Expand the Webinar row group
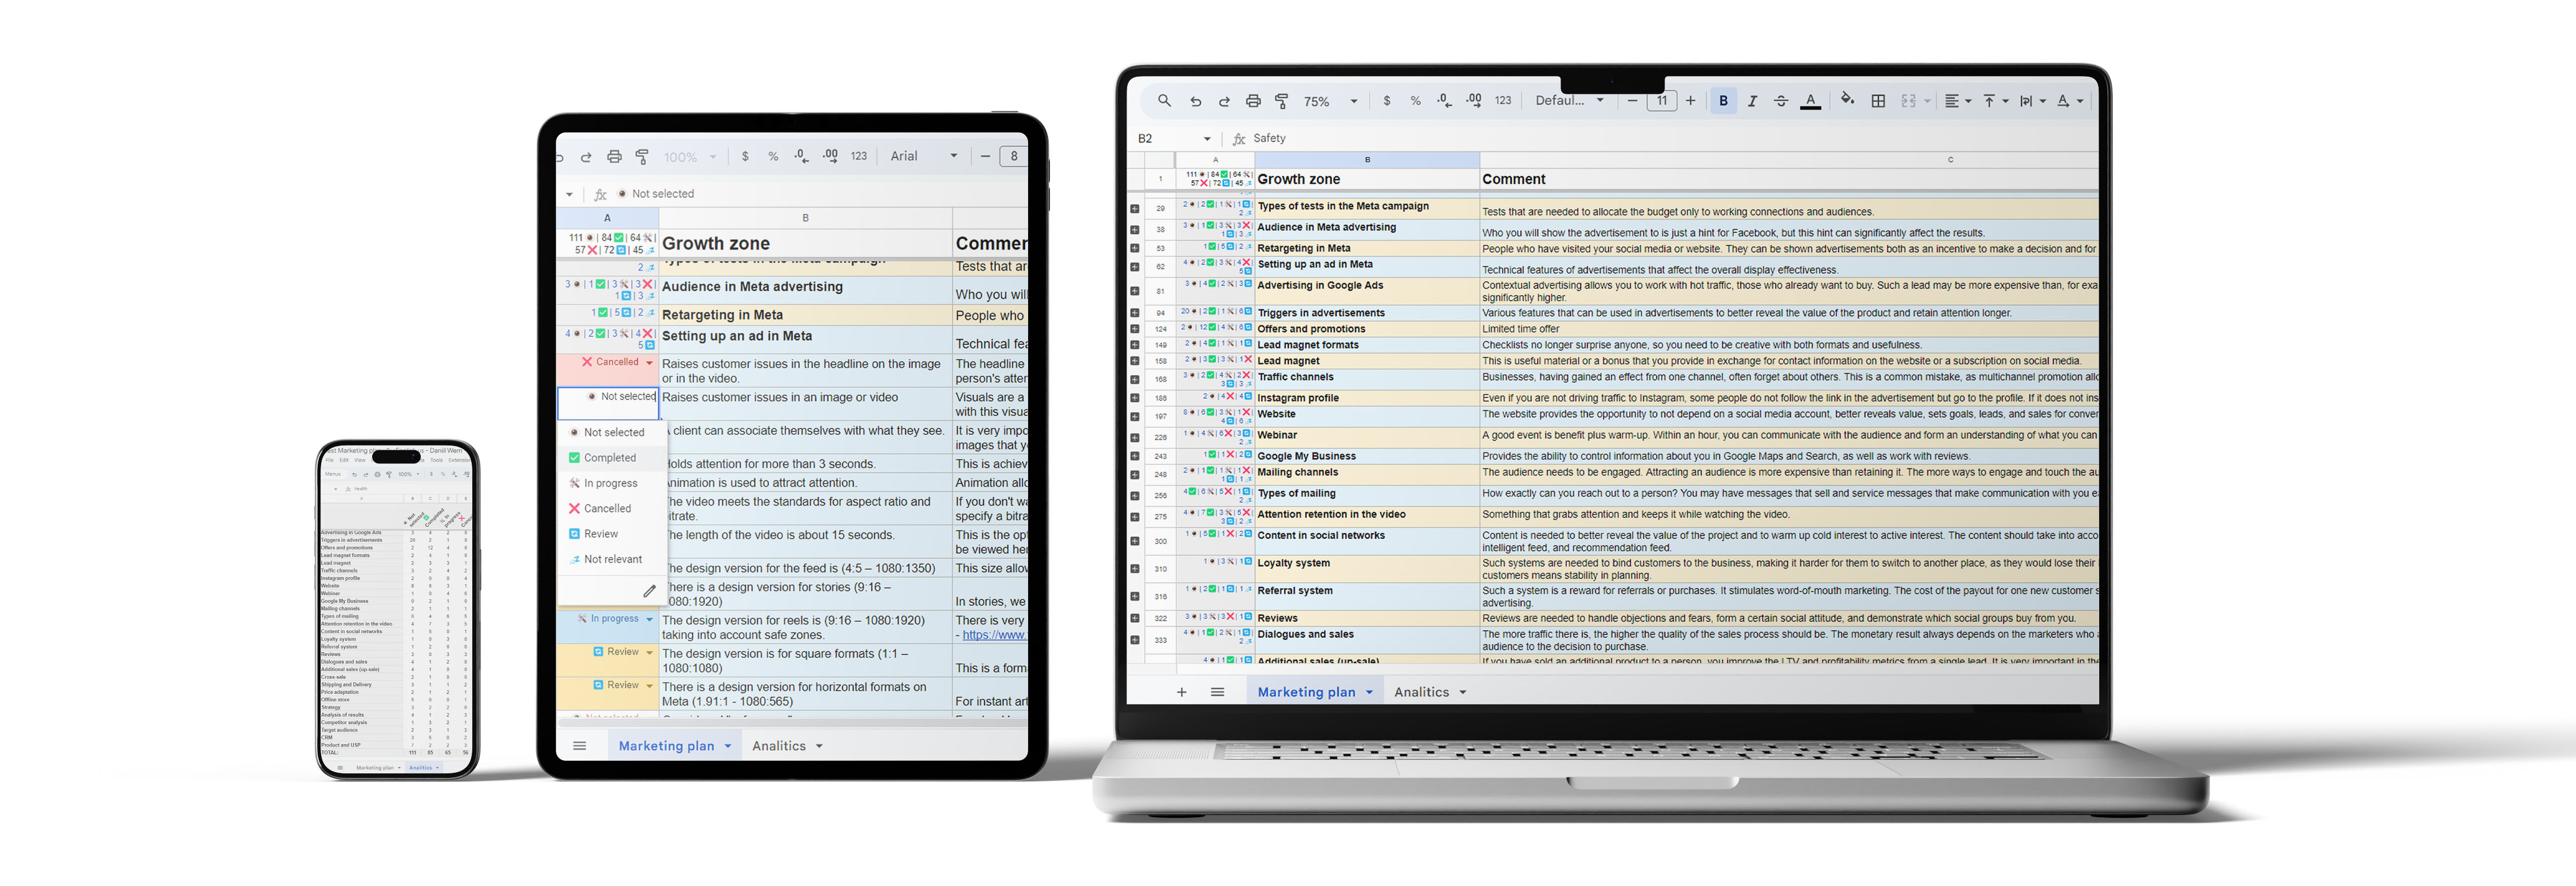Viewport: 2576px width, 886px height. pos(1135,438)
